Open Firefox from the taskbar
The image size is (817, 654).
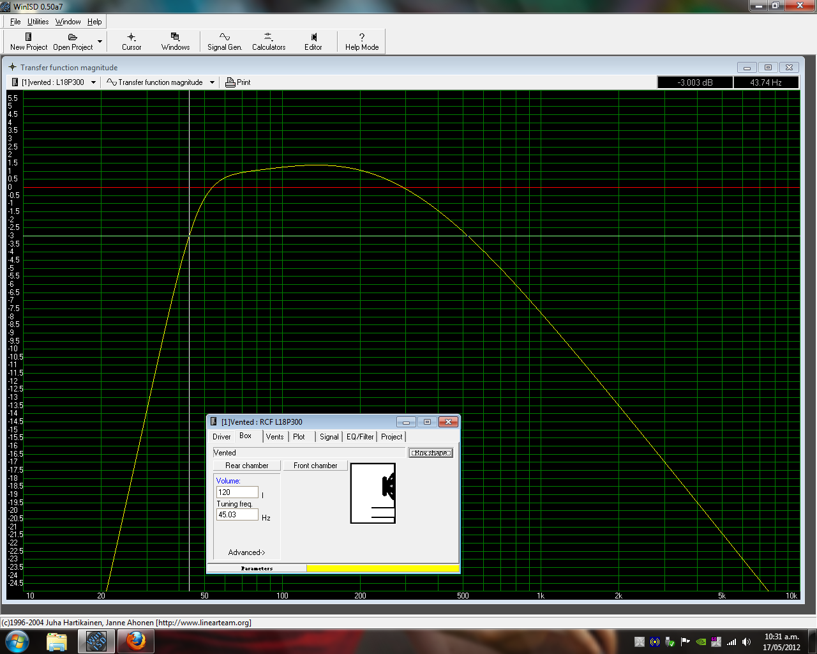click(135, 641)
